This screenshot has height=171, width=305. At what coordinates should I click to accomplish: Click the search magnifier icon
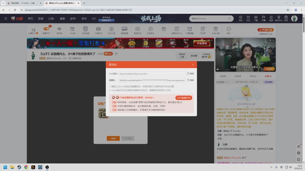[x=230, y=19]
